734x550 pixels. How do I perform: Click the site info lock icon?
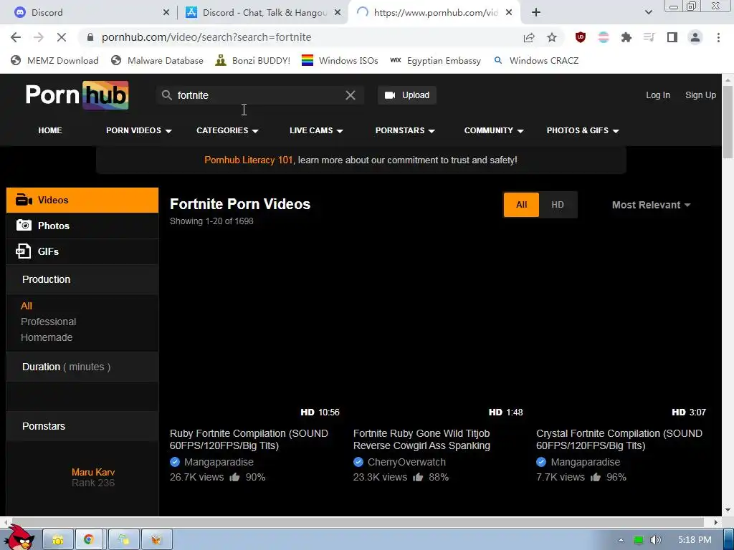point(90,37)
